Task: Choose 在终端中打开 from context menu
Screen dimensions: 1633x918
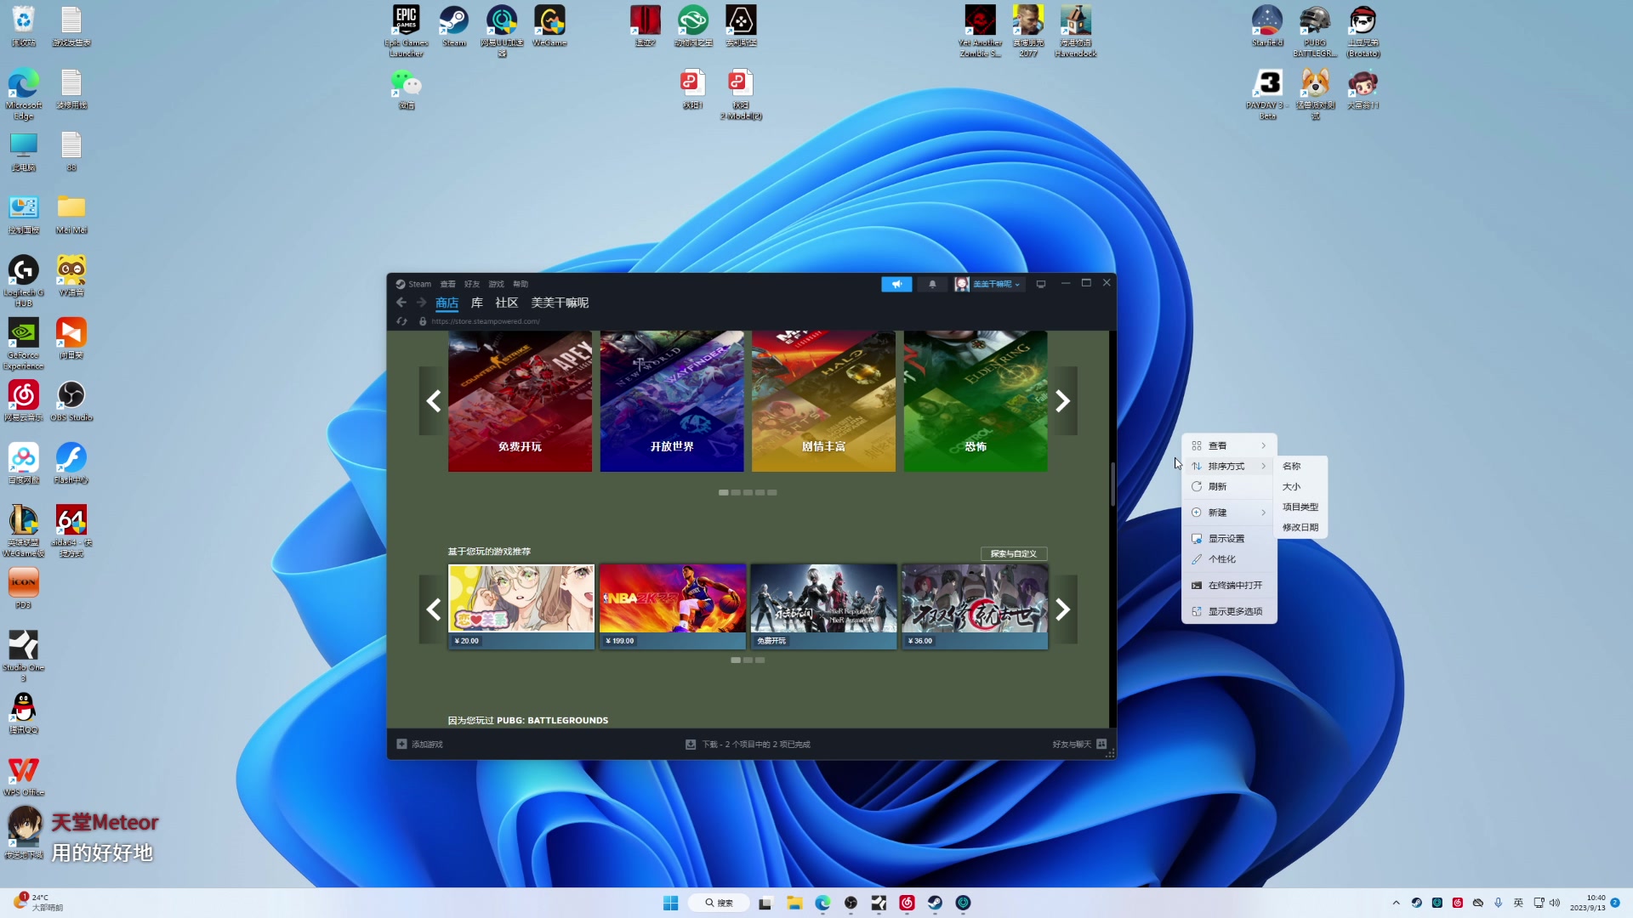Action: click(1229, 586)
